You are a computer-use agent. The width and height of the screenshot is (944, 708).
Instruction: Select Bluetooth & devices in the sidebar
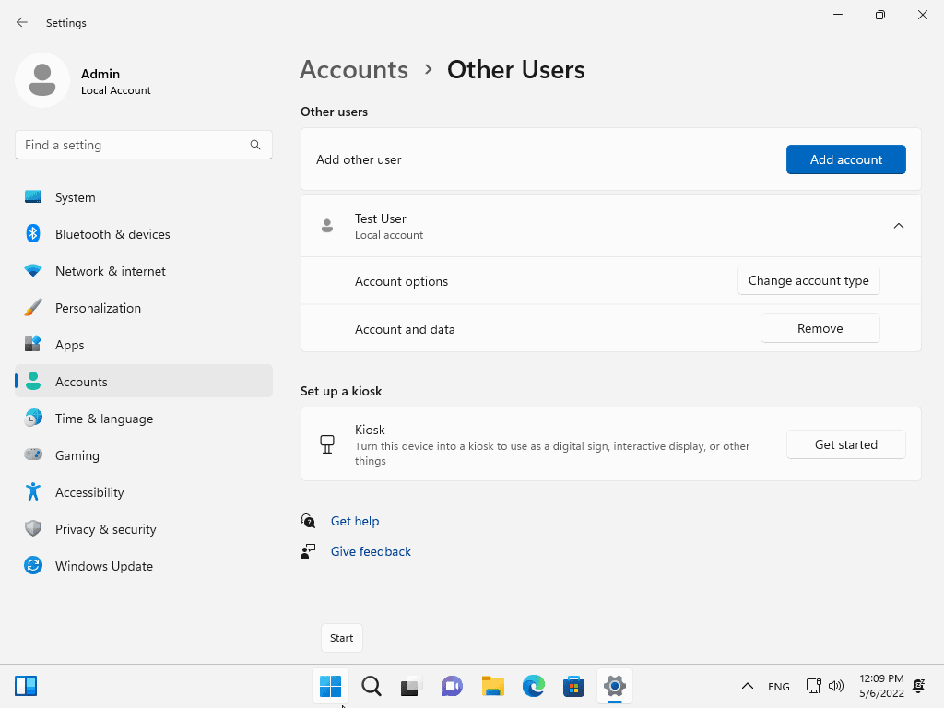click(112, 234)
